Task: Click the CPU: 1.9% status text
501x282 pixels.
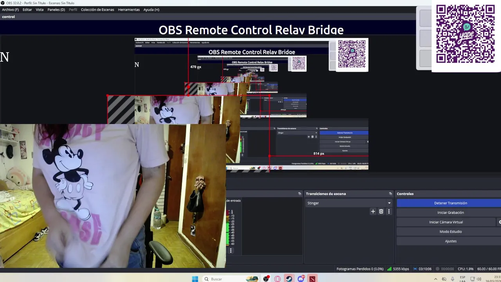Action: coord(465,269)
